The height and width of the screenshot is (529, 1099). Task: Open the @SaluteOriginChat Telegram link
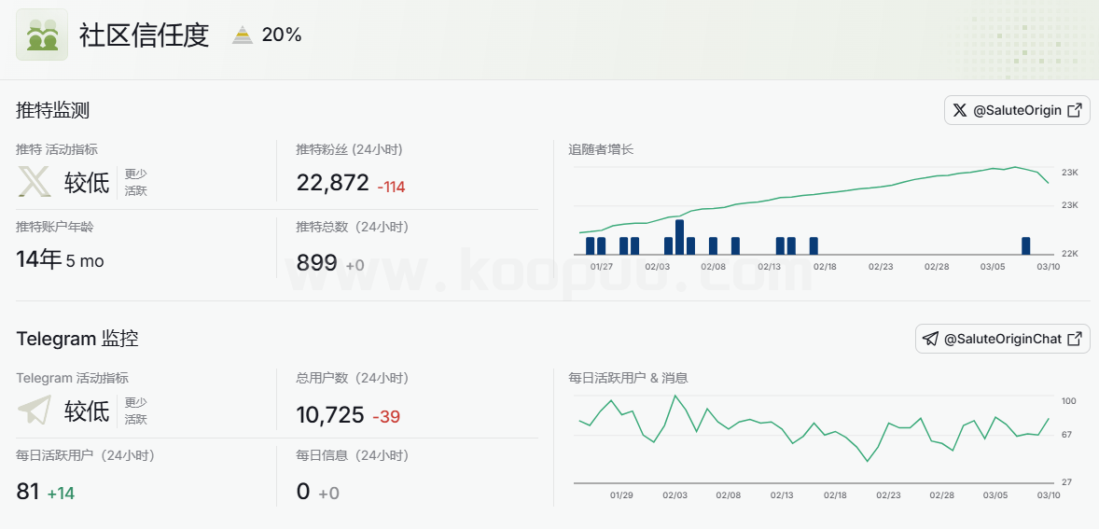pyautogui.click(x=1002, y=339)
